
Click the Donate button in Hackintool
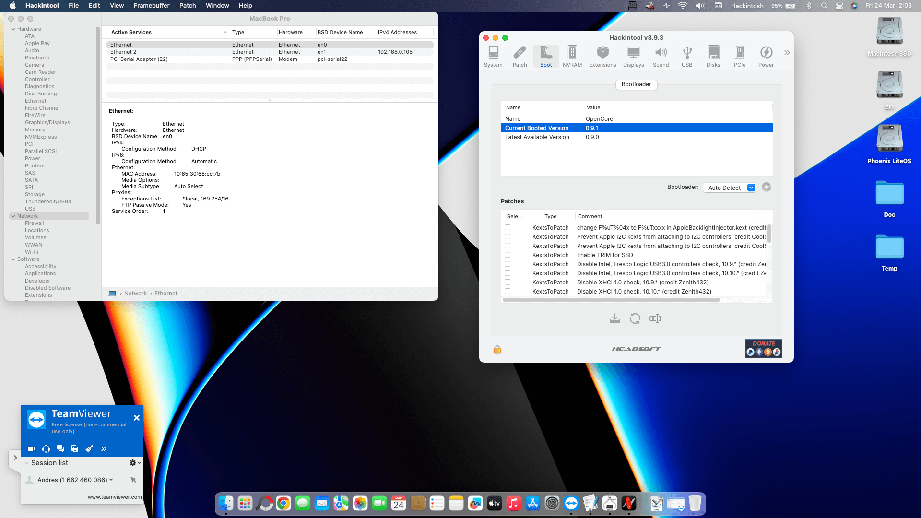[764, 349]
